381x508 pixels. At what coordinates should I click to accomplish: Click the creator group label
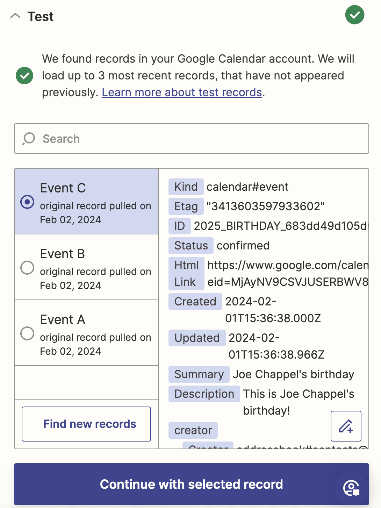pos(193,430)
